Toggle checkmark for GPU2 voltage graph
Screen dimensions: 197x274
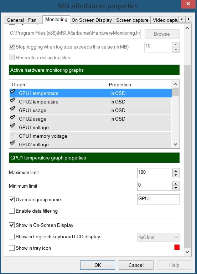12,143
